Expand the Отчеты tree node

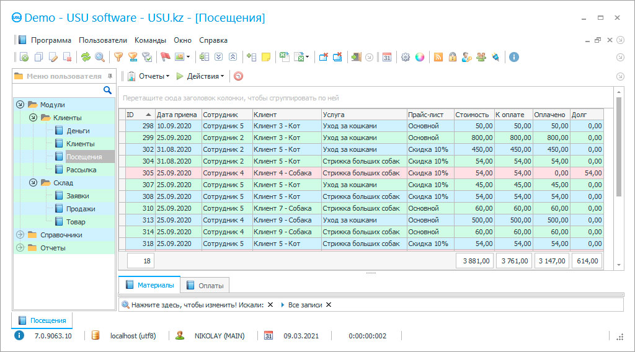(20, 248)
